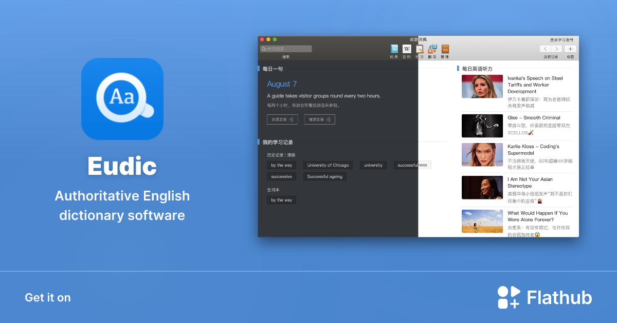The image size is (617, 323).
Task: Open the 翻译 translate toolbar icon
Action: 432,49
